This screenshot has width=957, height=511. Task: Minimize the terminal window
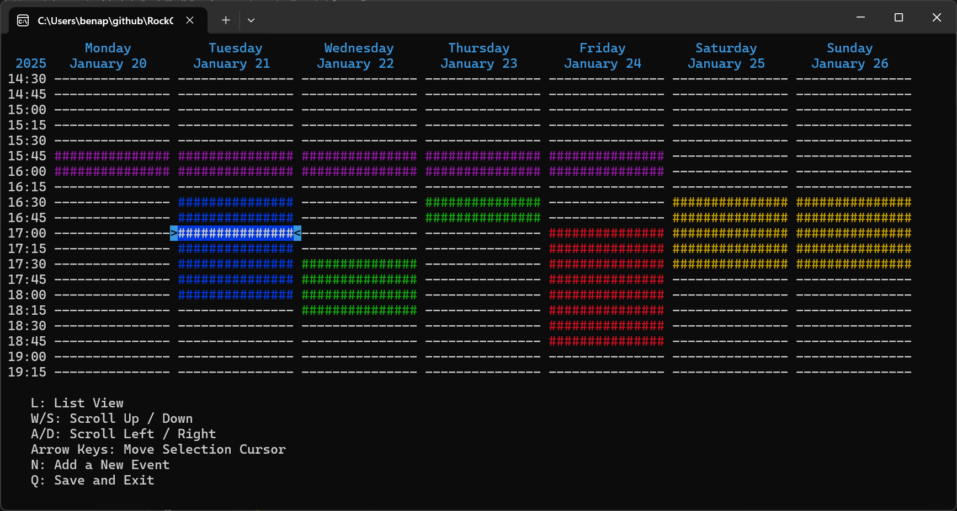pos(860,18)
